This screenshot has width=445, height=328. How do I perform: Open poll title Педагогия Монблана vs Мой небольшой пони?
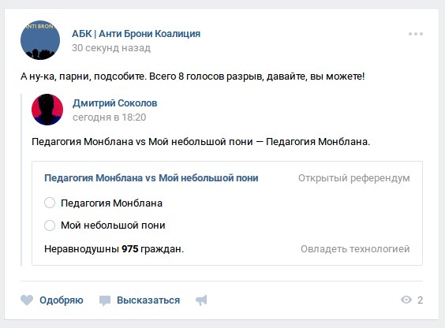click(151, 178)
